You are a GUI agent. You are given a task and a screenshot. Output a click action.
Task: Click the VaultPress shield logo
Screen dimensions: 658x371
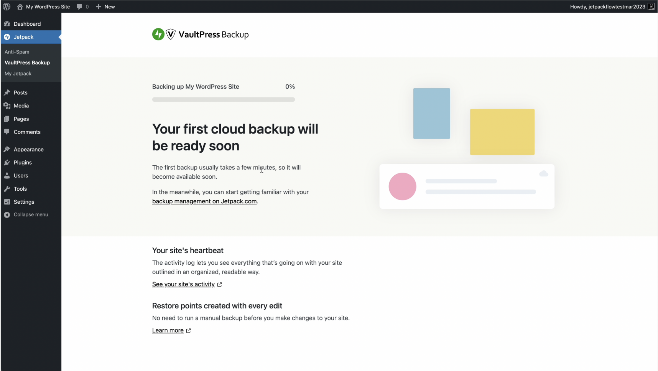tap(171, 34)
